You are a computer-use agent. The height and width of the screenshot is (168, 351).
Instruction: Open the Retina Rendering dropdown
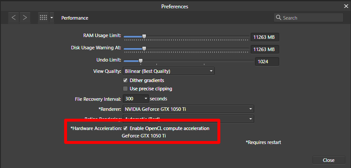[188, 119]
